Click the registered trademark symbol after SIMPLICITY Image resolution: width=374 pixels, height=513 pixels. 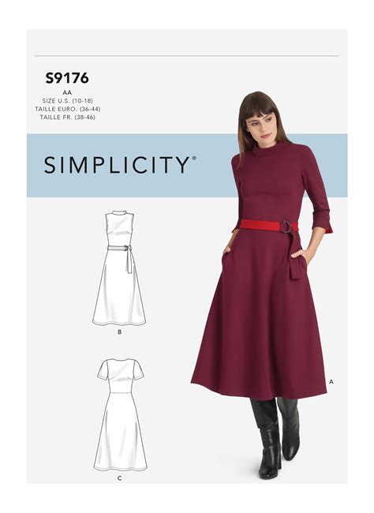tap(194, 158)
